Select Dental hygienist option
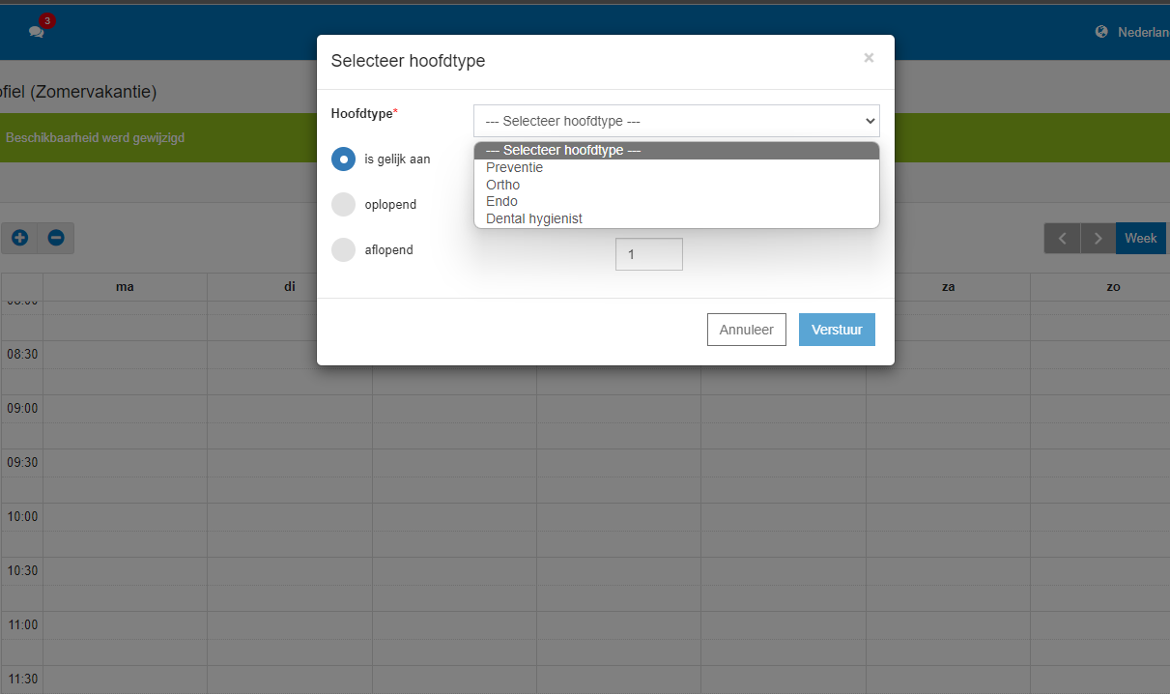Viewport: 1170px width, 694px height. click(533, 218)
